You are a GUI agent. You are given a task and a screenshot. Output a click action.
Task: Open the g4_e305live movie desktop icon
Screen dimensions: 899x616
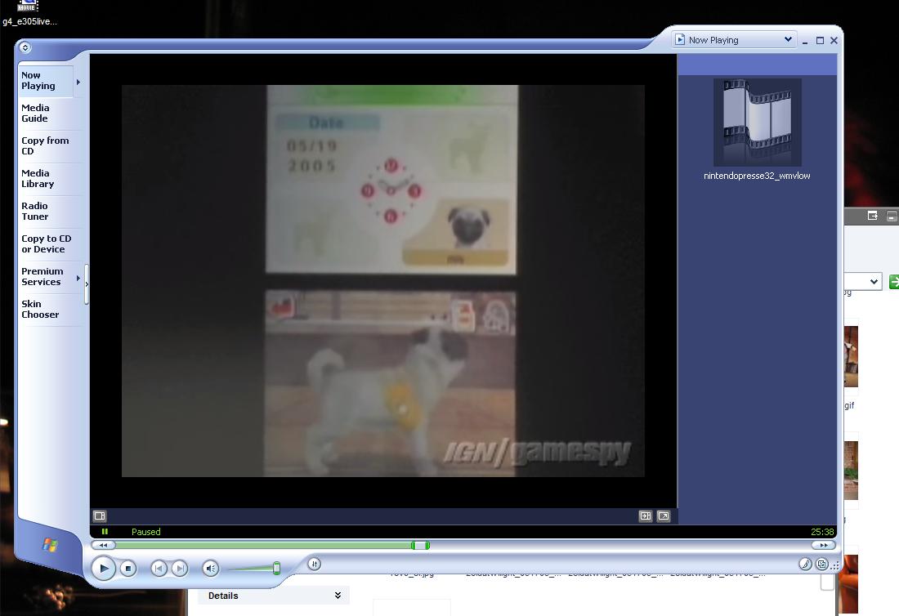pos(29,13)
